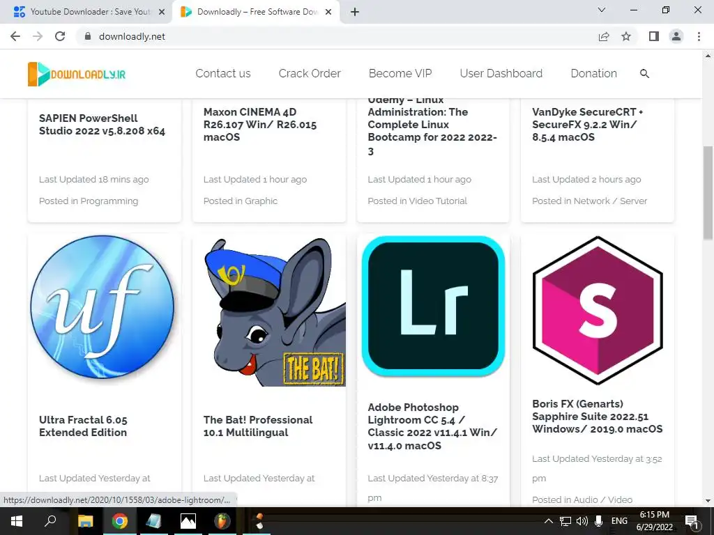
Task: Open Maxon CINEMA 4D R26.107 post
Action: pyautogui.click(x=260, y=125)
